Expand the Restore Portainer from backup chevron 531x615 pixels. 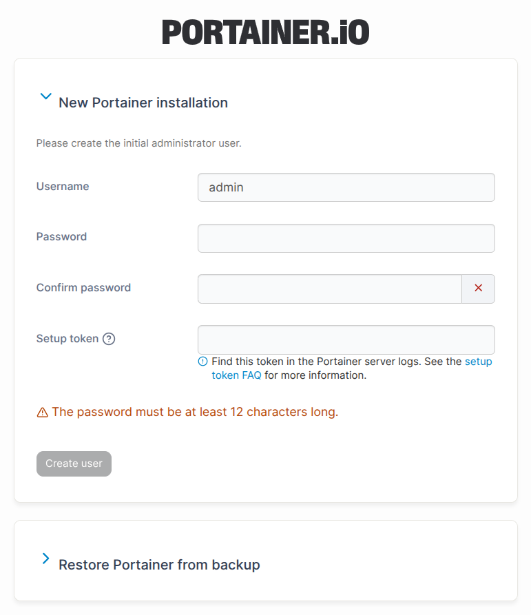tap(46, 559)
